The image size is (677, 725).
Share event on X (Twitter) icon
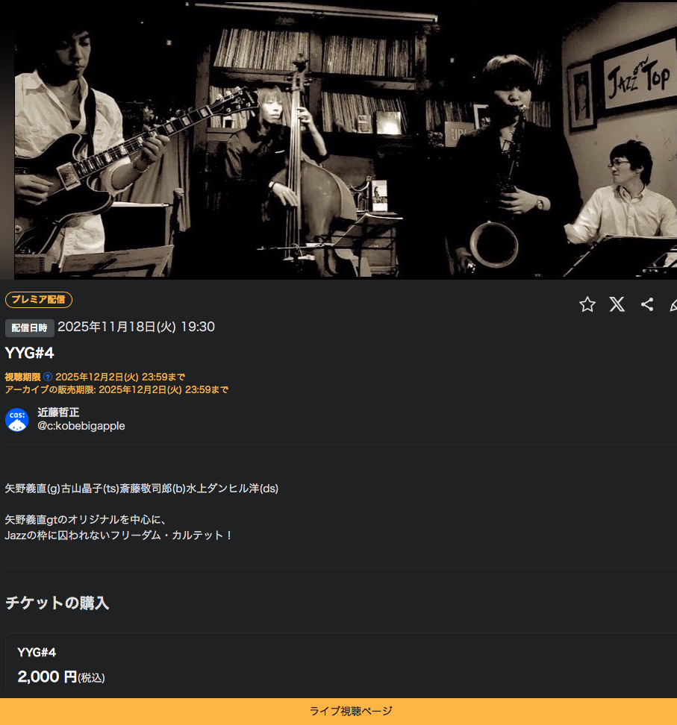pos(617,304)
